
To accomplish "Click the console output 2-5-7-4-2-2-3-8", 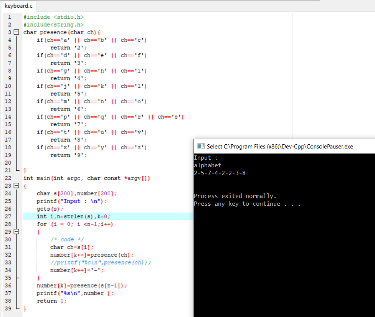I will (220, 173).
